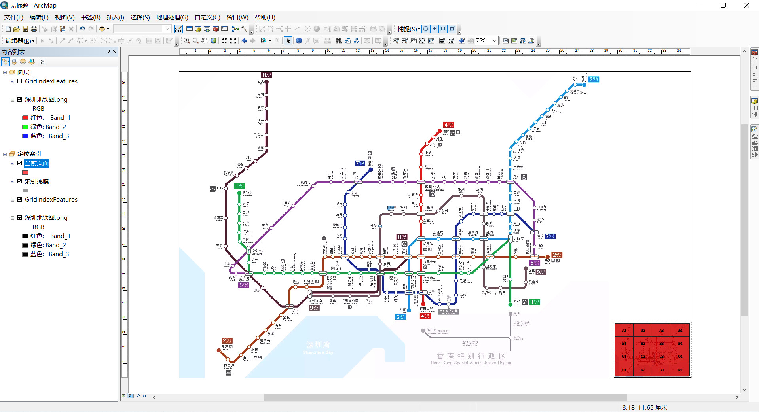Open the 视图(V) menu

[x=65, y=17]
